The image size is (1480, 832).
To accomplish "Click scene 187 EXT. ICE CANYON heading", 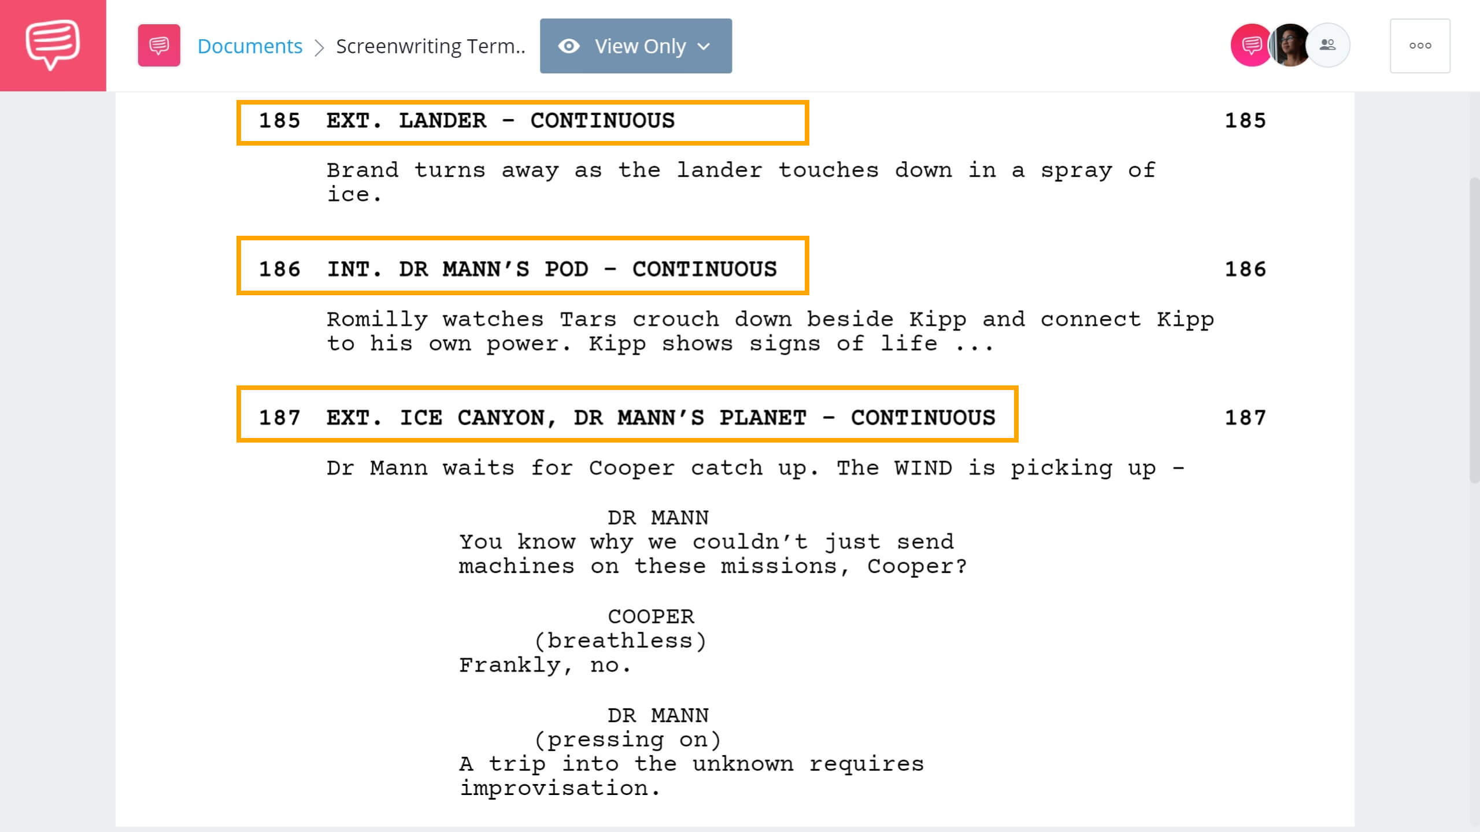I will pyautogui.click(x=628, y=418).
